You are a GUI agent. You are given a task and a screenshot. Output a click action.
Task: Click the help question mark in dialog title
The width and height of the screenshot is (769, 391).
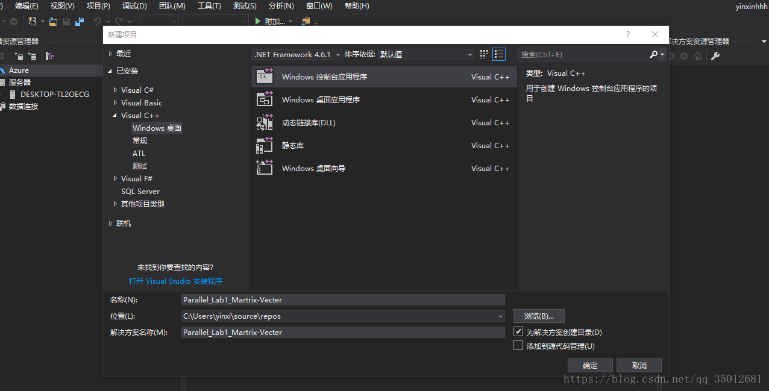point(628,34)
